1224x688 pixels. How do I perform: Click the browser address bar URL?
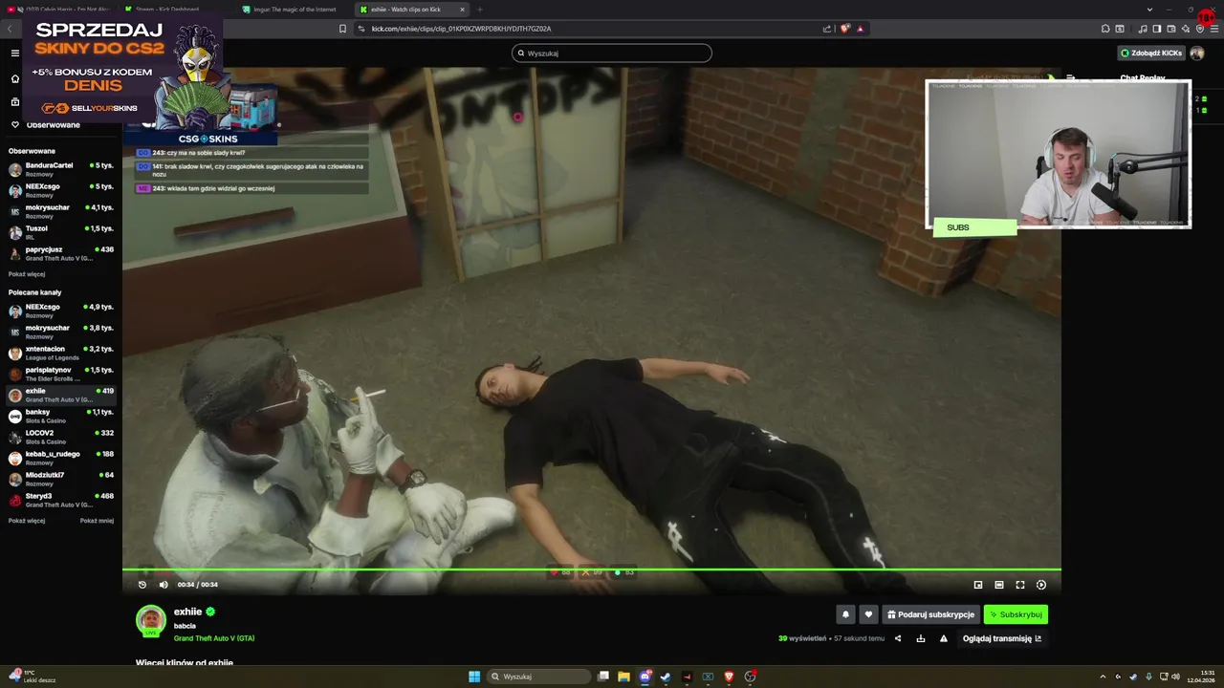point(461,29)
